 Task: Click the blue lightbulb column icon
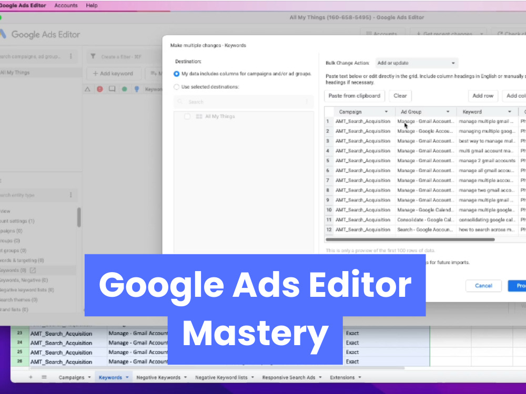(137, 89)
